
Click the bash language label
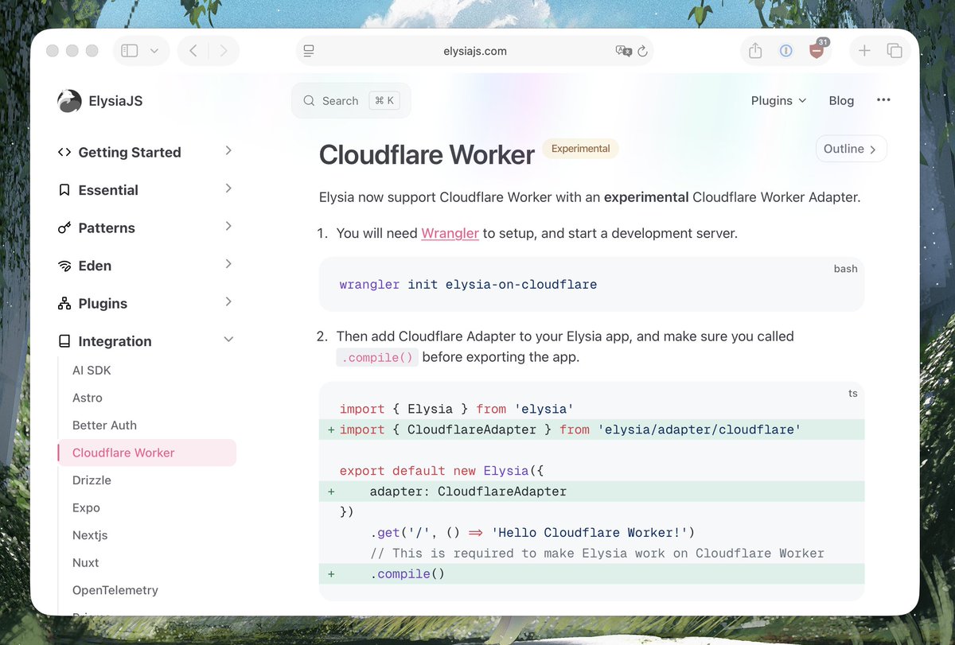pos(845,269)
